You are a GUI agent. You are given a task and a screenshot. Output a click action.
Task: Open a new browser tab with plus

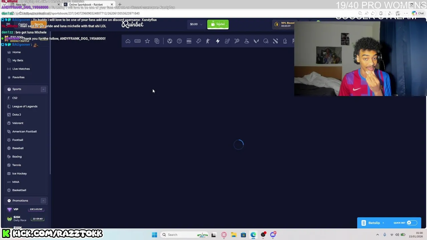coord(119,5)
